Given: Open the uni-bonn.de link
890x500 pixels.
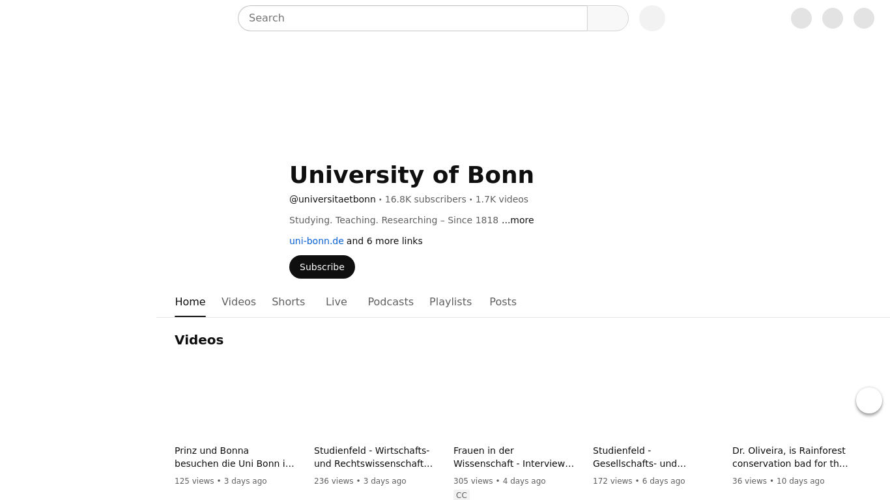Looking at the screenshot, I should [x=316, y=241].
